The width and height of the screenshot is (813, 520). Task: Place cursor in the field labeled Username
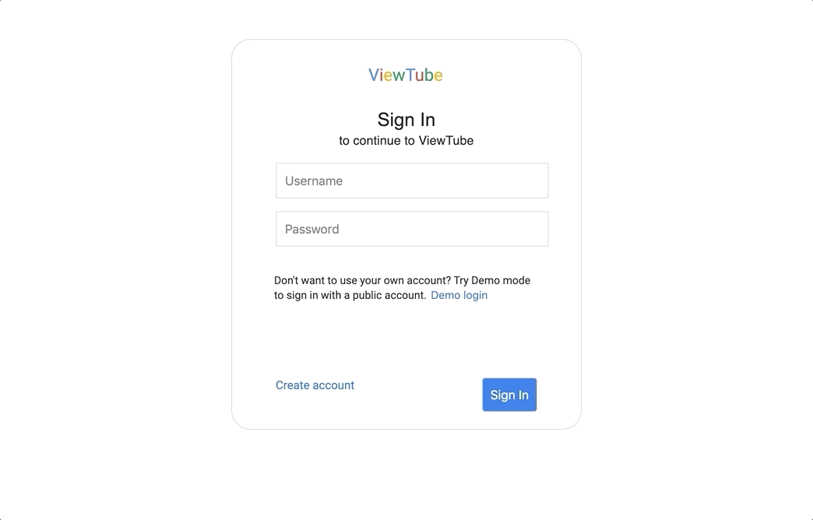(x=412, y=181)
